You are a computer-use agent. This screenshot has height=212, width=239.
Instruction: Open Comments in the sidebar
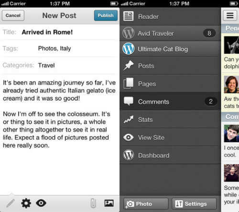[170, 102]
